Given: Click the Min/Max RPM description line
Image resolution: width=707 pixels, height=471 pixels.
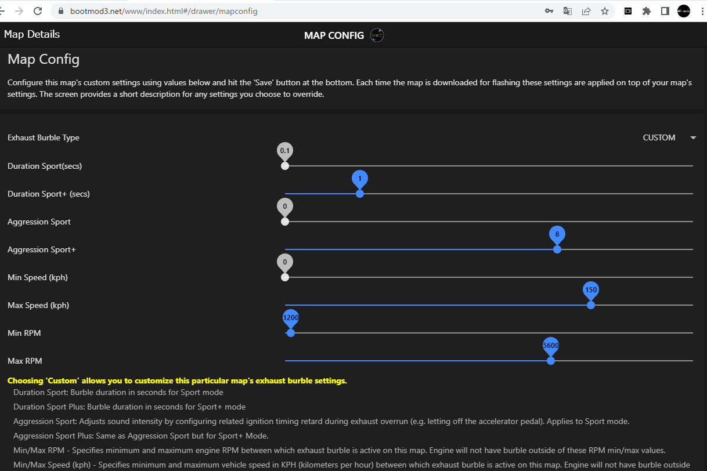Looking at the screenshot, I should click(x=338, y=450).
